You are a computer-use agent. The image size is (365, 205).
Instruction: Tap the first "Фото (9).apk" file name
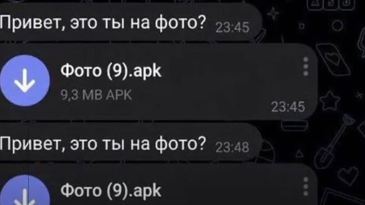click(x=111, y=71)
